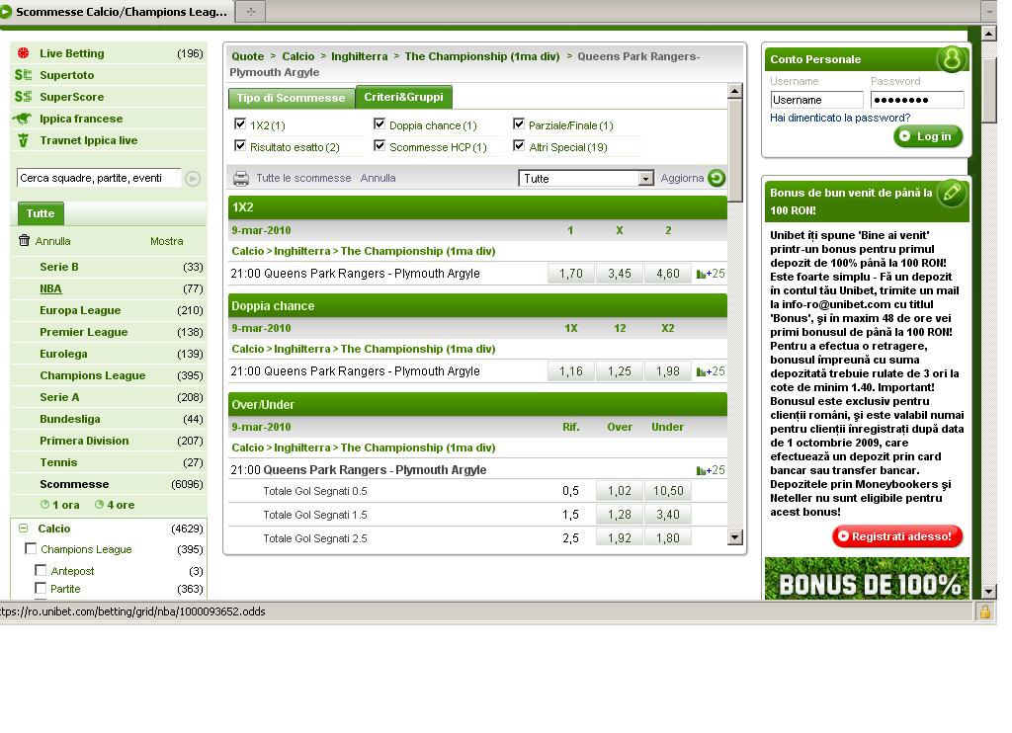
Task: Focus the Username input field
Action: click(816, 100)
